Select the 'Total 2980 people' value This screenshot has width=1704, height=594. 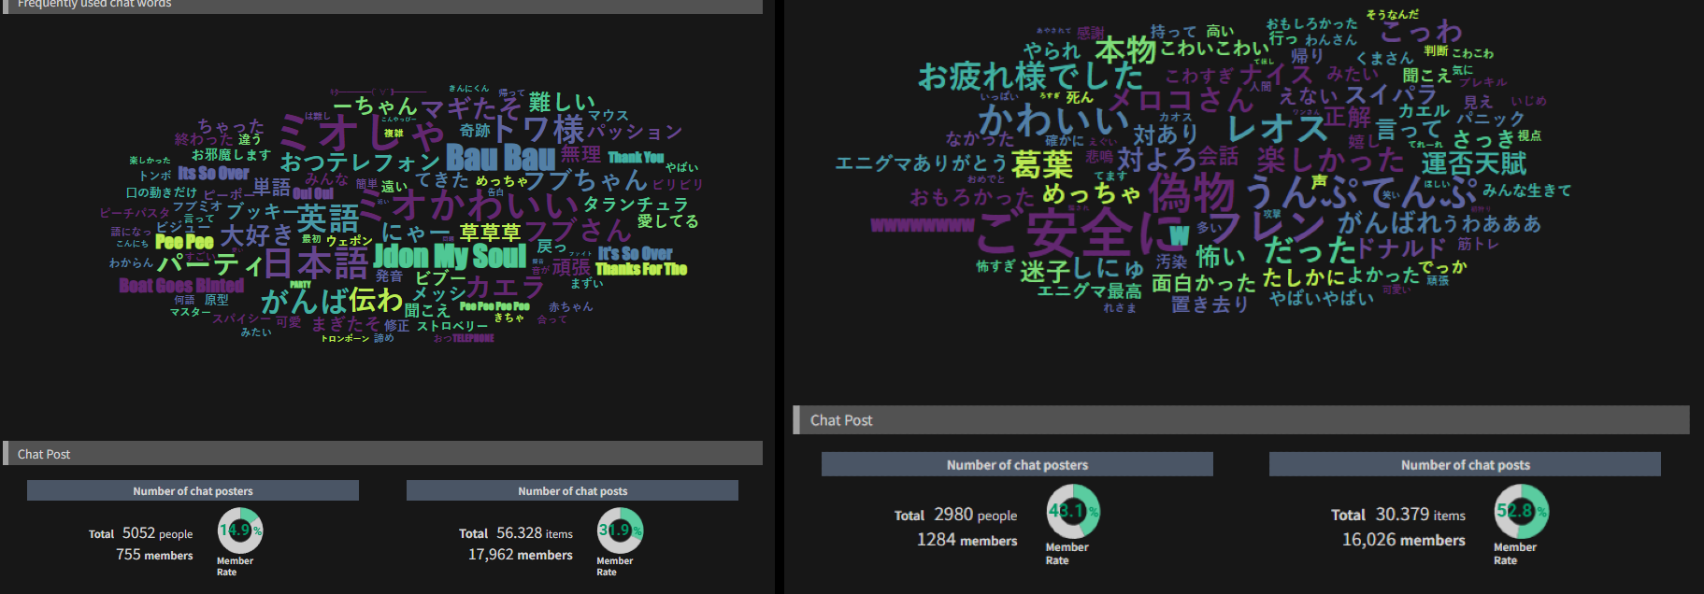tap(955, 515)
